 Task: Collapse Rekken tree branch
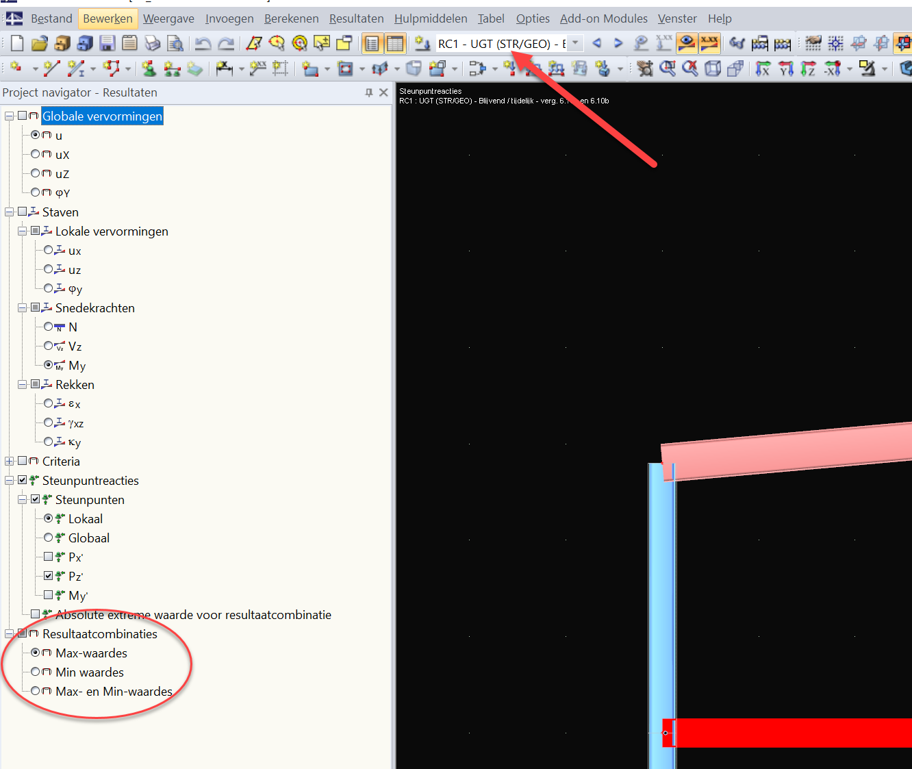tap(23, 385)
